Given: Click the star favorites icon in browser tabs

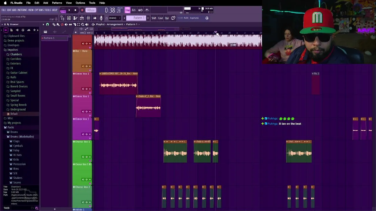Looking at the screenshot, I should point(34,30).
